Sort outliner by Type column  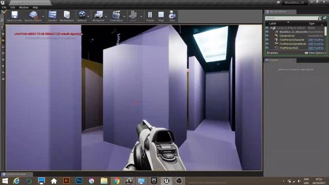[312, 24]
